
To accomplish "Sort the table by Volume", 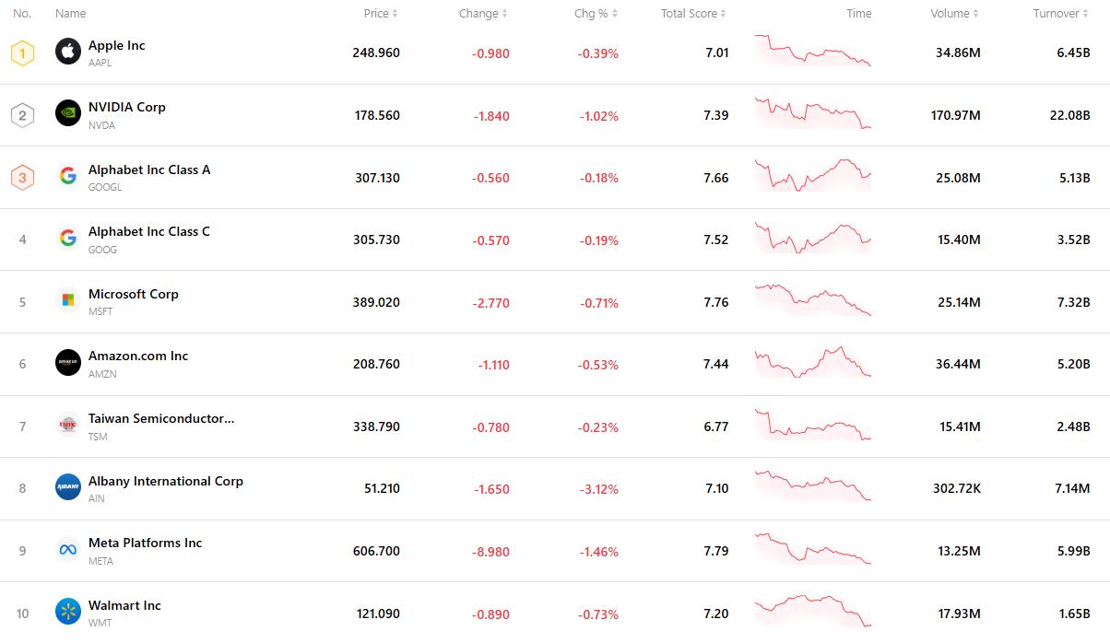I will pos(954,14).
